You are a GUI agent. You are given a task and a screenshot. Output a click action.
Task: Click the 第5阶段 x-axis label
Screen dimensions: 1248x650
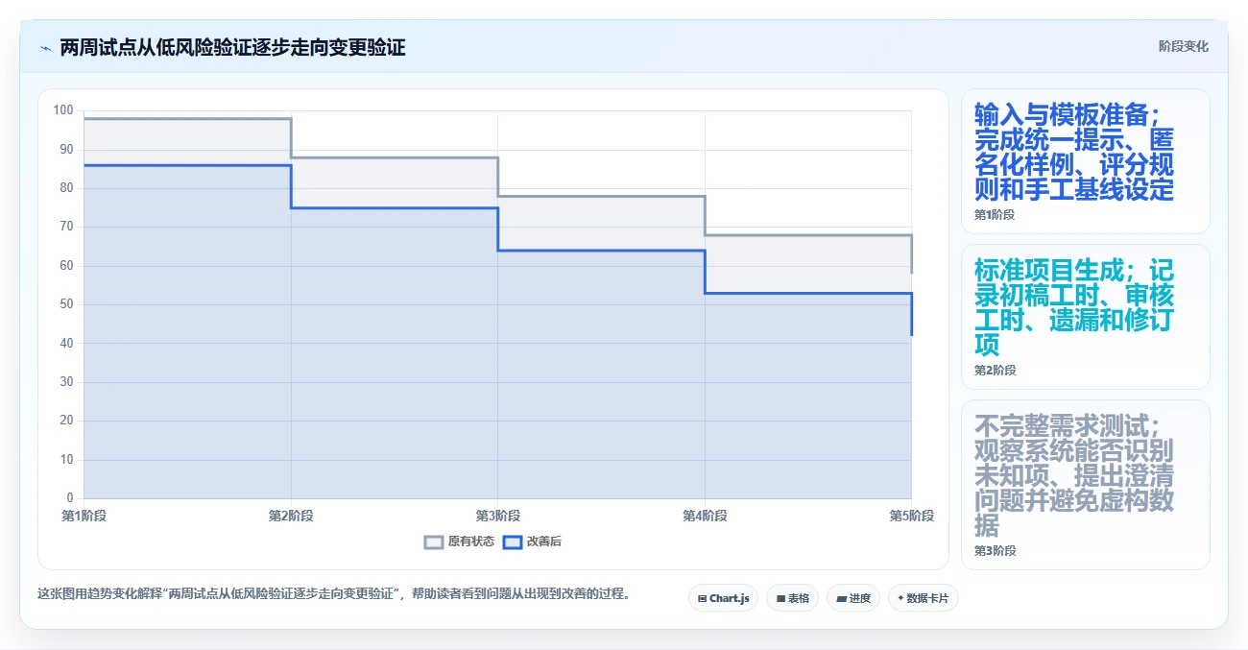[911, 517]
